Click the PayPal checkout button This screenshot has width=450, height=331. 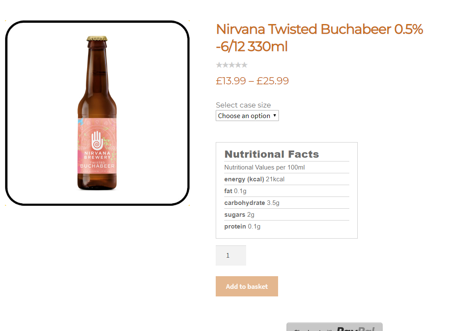(x=334, y=327)
